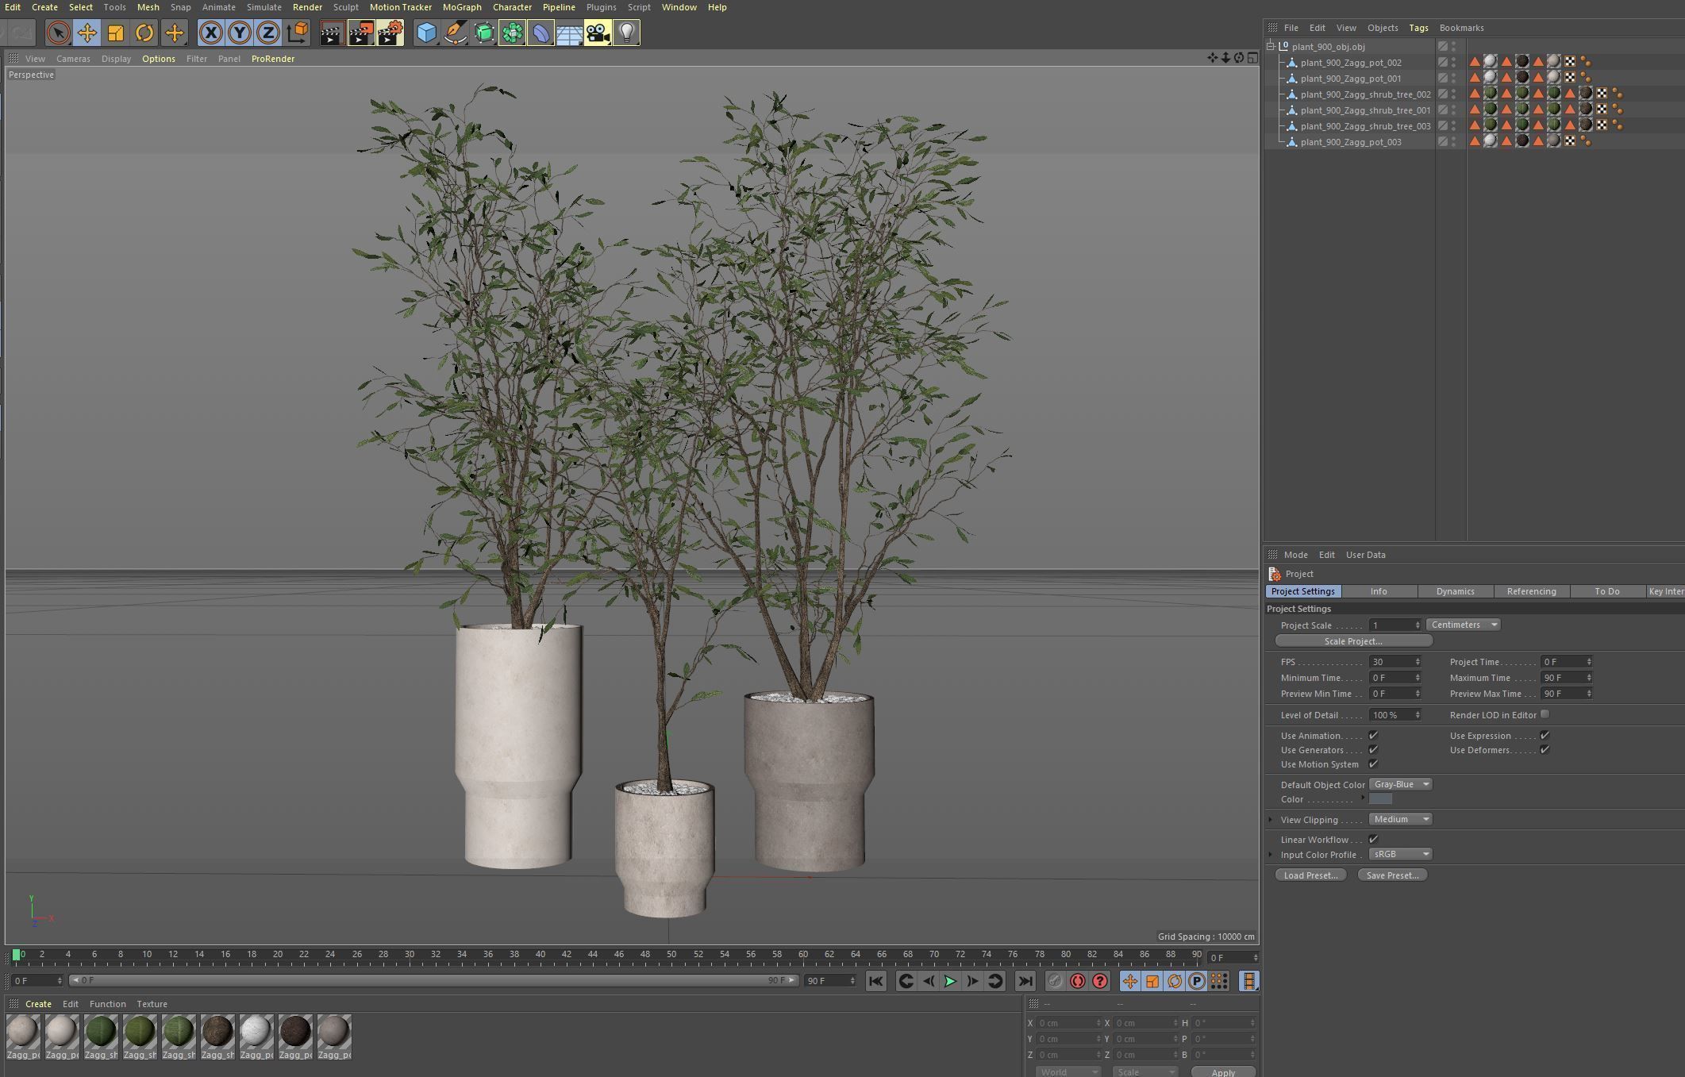Enable Render LOD in Editor checkbox

tap(1545, 714)
